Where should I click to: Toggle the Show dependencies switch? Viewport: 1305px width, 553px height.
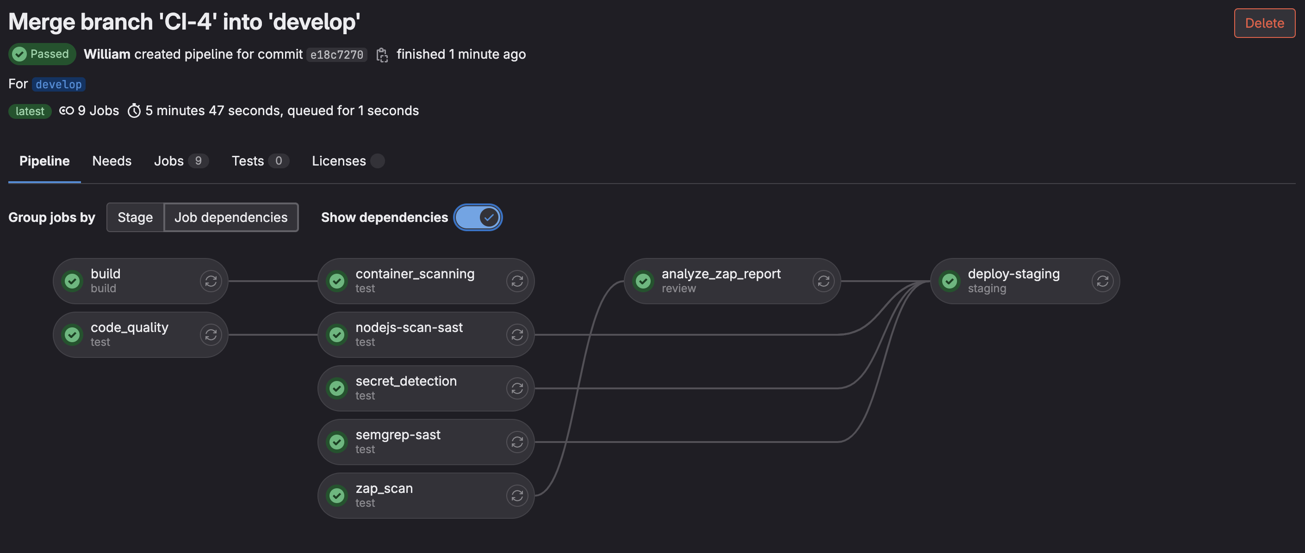pos(478,217)
